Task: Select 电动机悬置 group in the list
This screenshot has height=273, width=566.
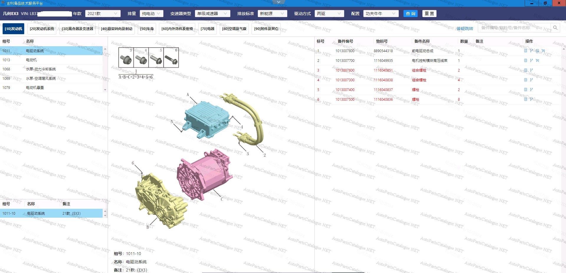Action: click(x=35, y=88)
